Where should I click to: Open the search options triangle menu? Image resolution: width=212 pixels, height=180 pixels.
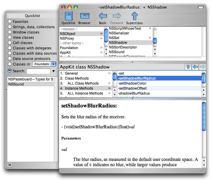pyautogui.click(x=53, y=71)
